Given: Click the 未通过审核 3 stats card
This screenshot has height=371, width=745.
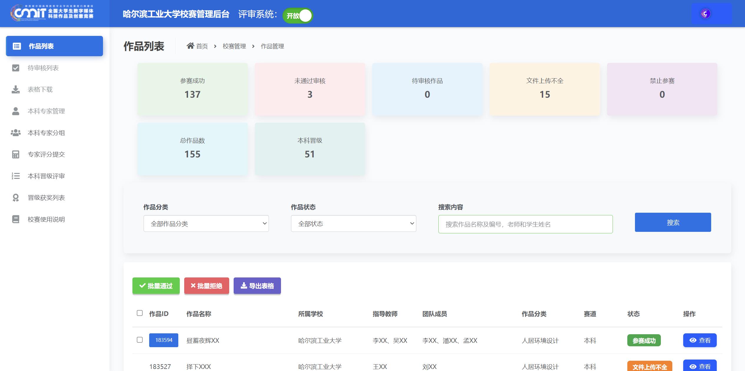Looking at the screenshot, I should [310, 89].
